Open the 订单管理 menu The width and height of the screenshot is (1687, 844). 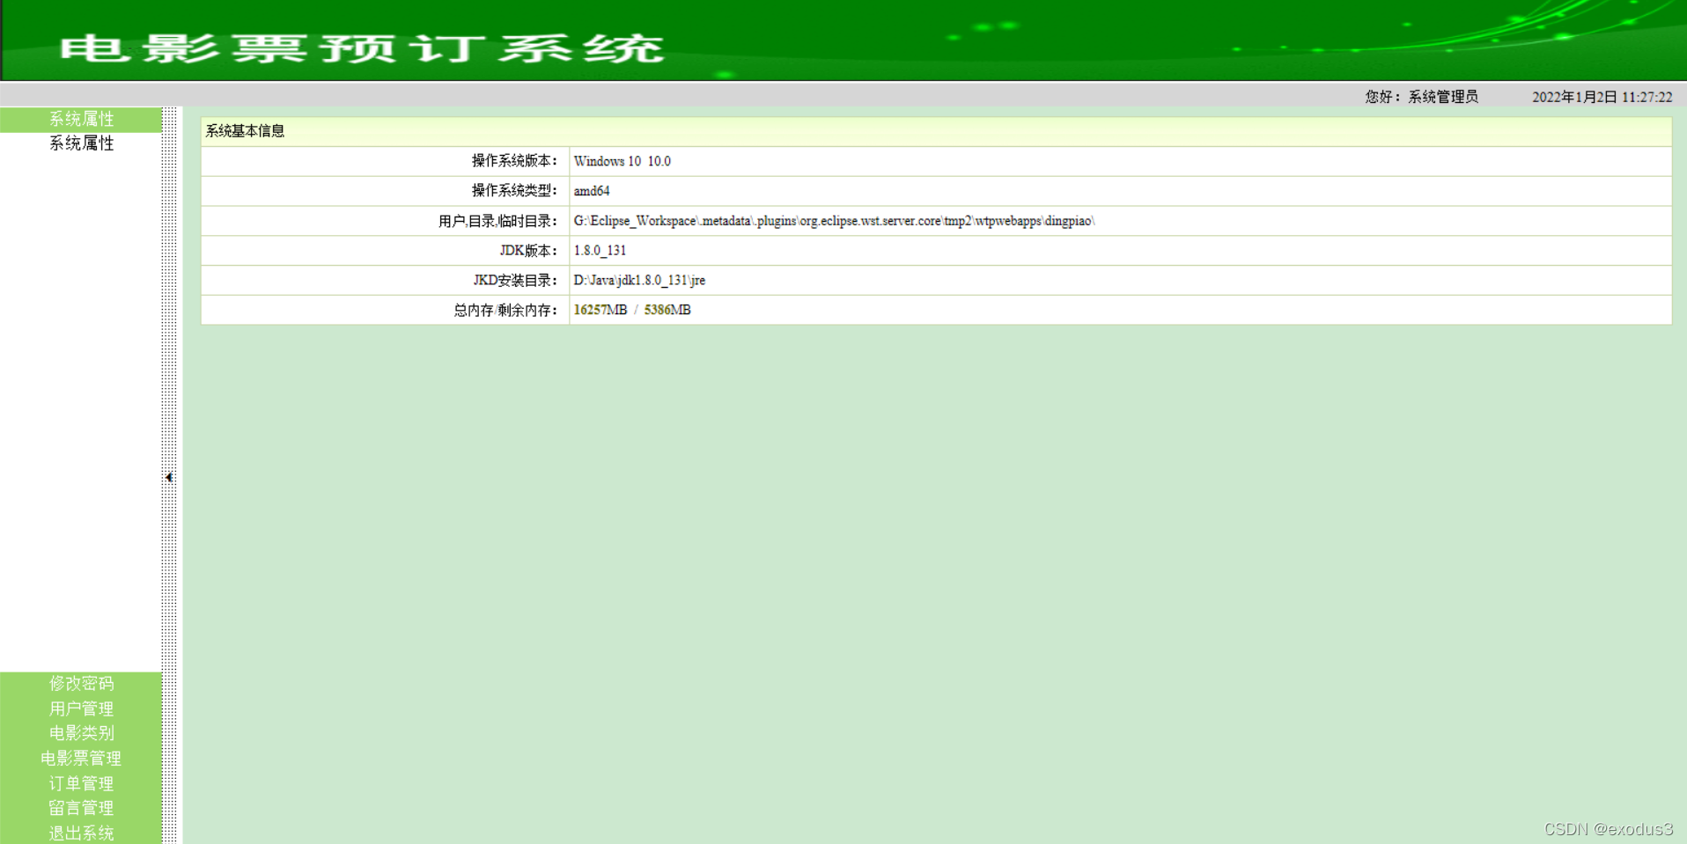coord(81,783)
